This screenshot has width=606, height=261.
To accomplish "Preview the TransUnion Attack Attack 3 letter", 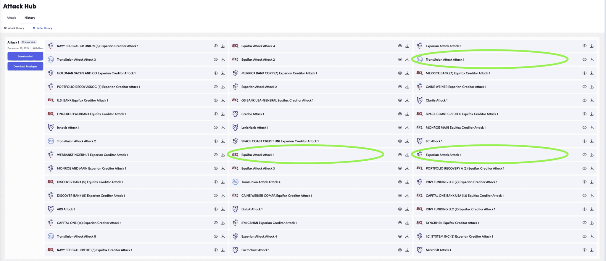I will 215,59.
